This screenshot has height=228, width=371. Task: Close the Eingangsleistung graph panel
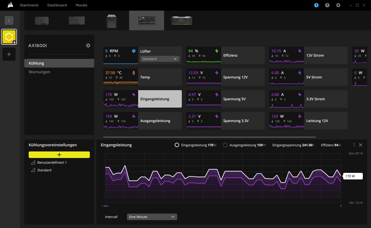(x=361, y=145)
